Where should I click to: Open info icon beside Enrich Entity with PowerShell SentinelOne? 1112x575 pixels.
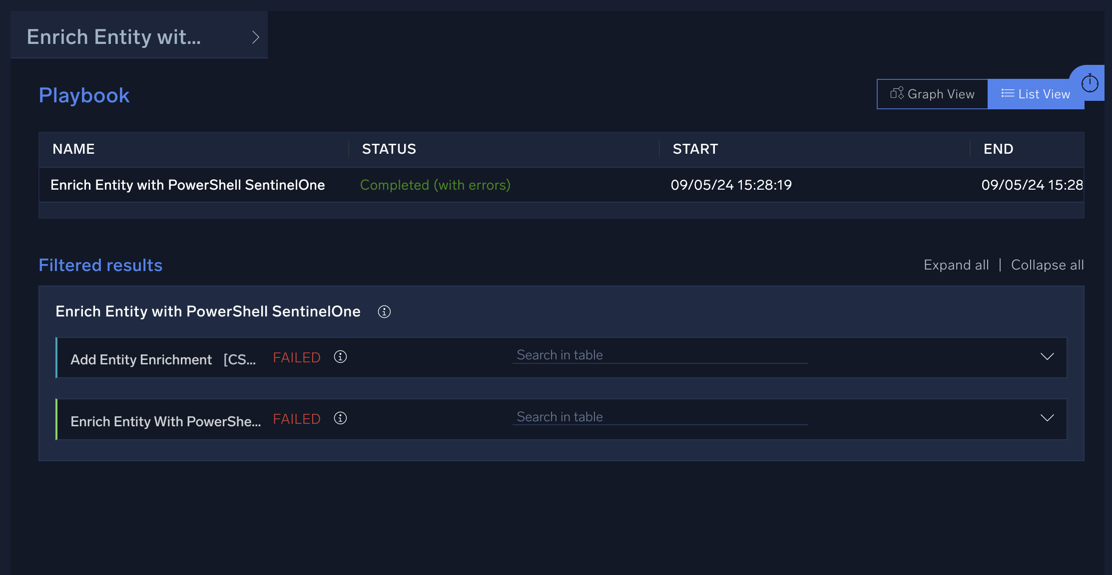(384, 312)
